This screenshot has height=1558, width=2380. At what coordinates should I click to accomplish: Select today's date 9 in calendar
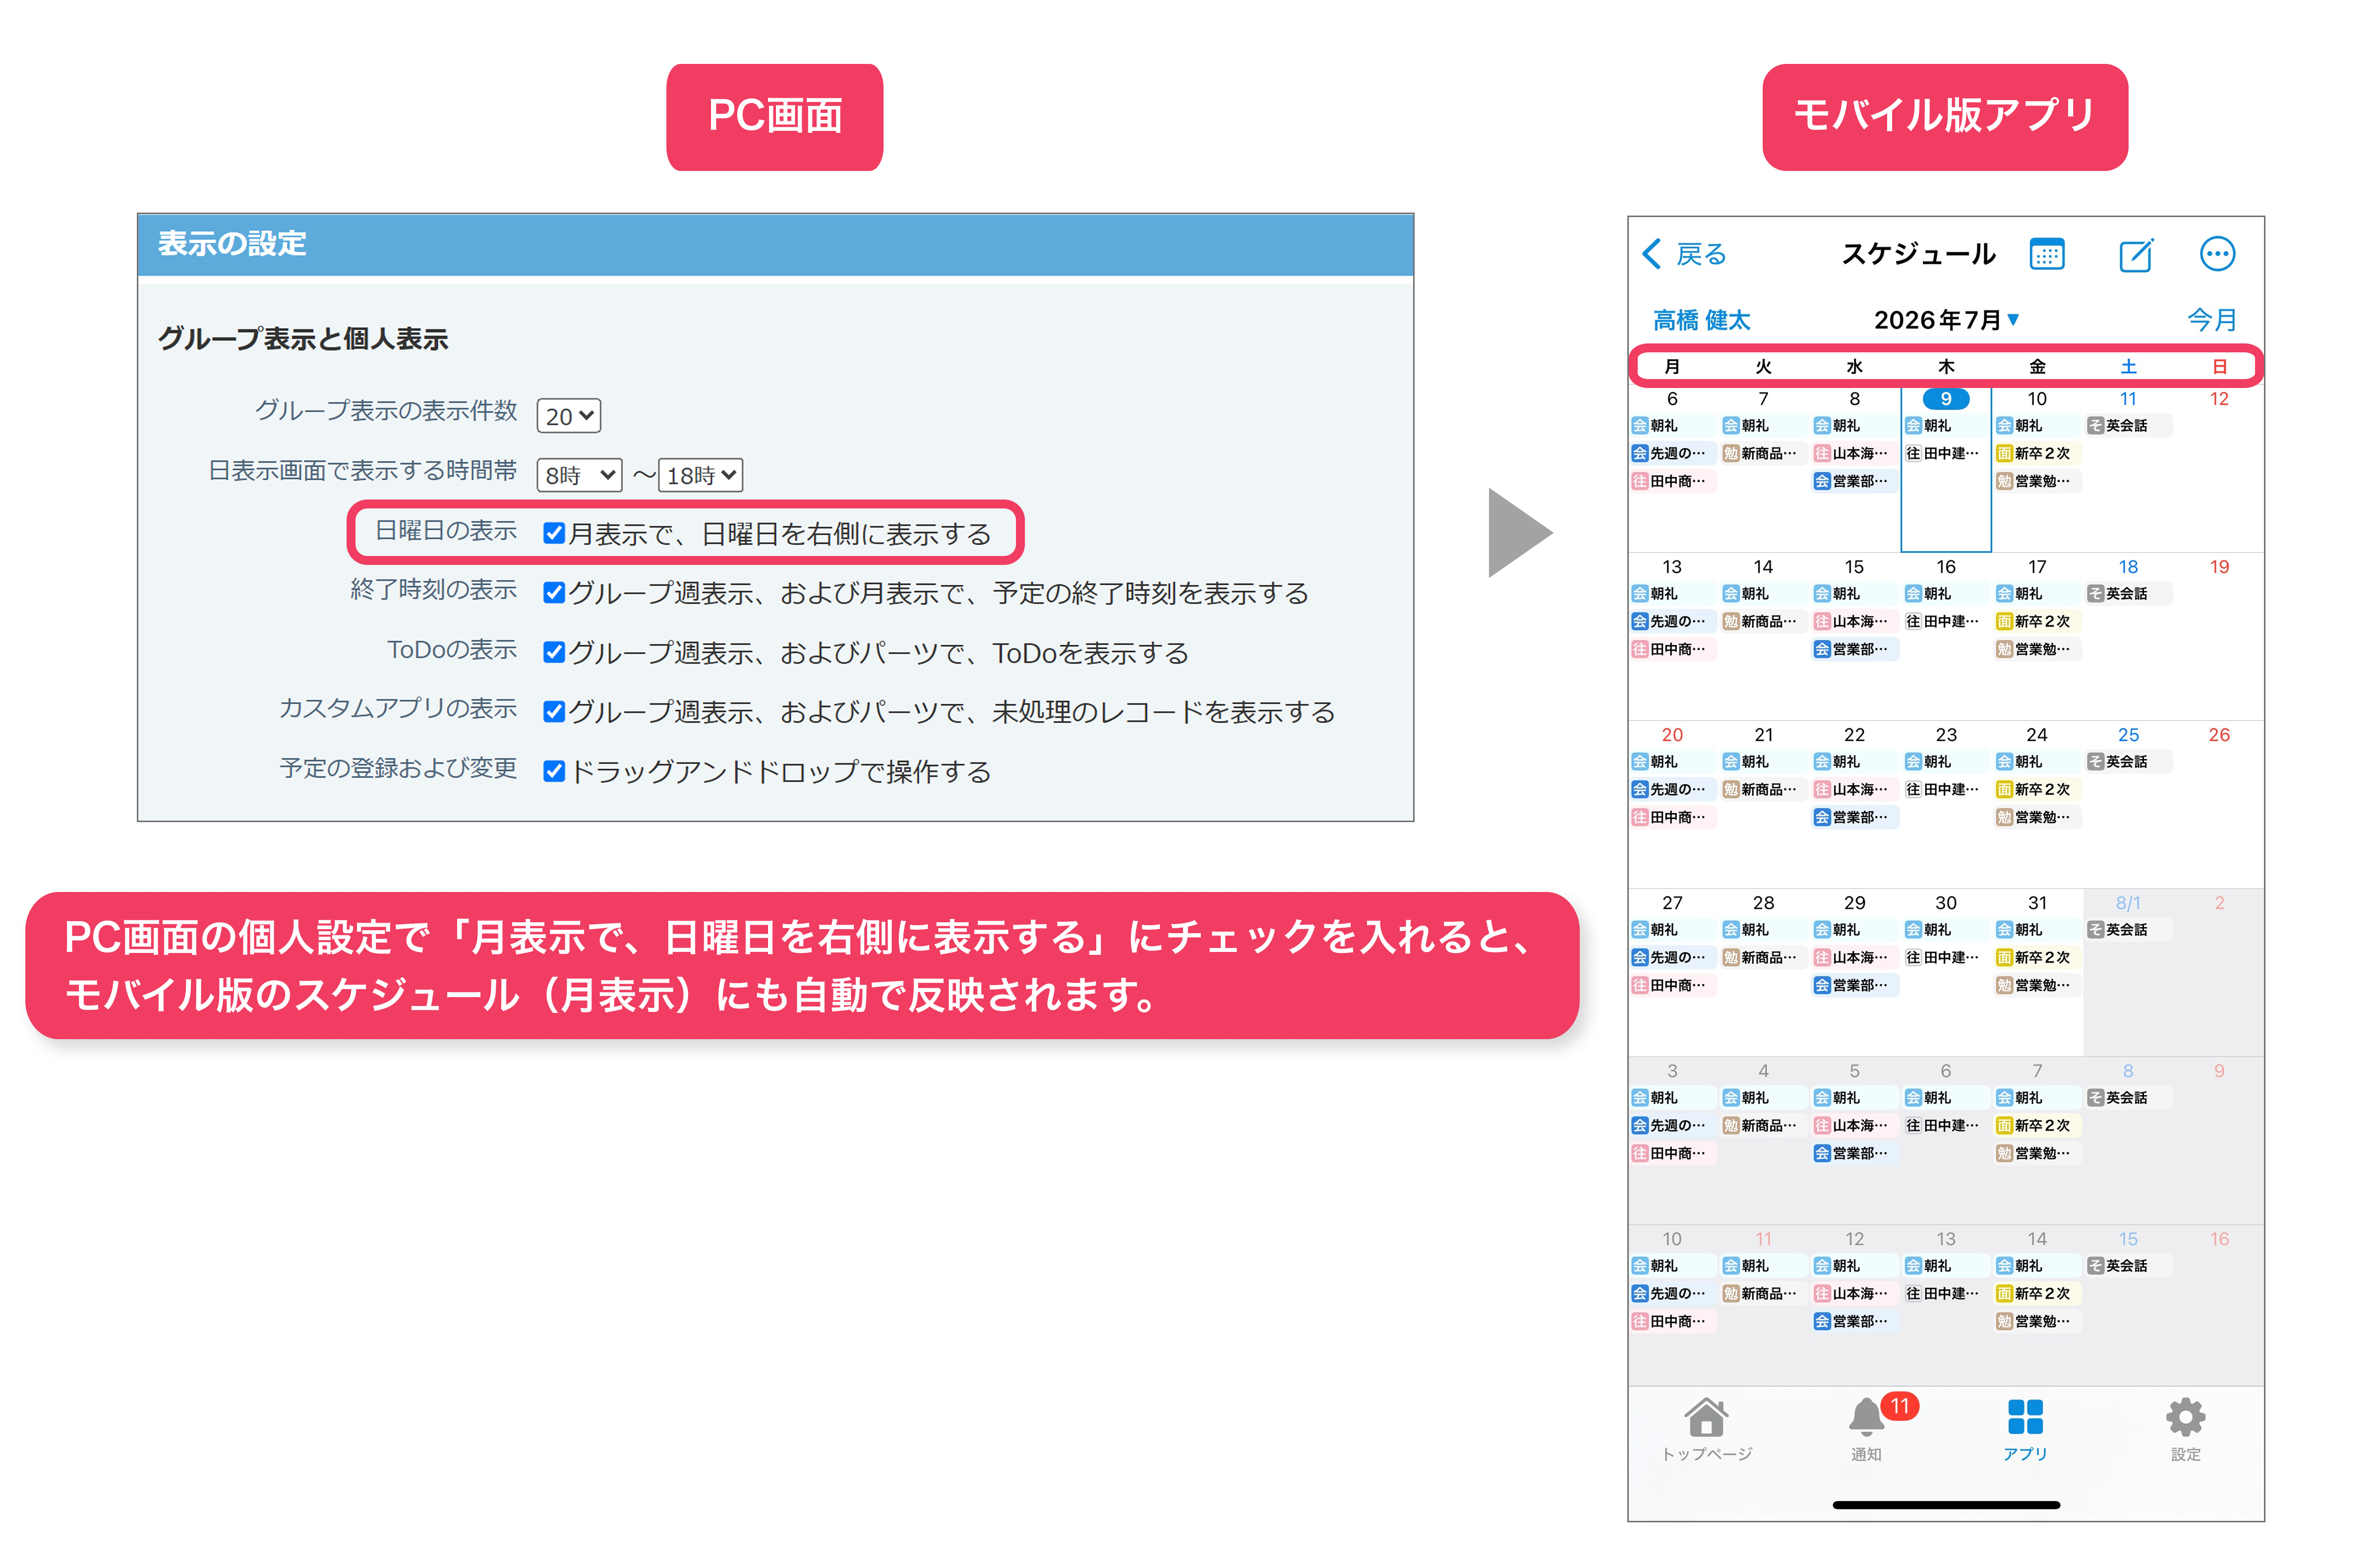pos(1946,399)
